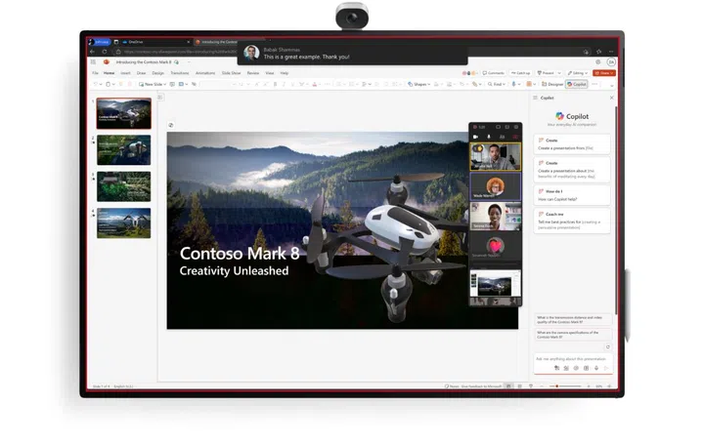Screen dimensions: 704x445
Task: Open the File menu
Action: click(95, 73)
